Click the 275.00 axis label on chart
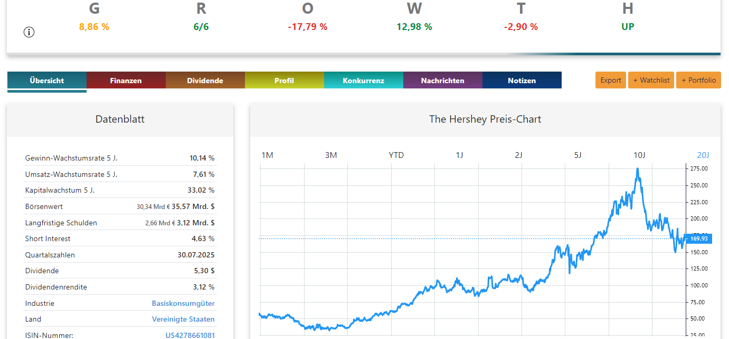The height and width of the screenshot is (339, 729). tap(699, 168)
